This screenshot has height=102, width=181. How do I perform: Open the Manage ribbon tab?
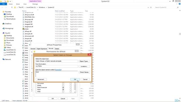click(35, 4)
